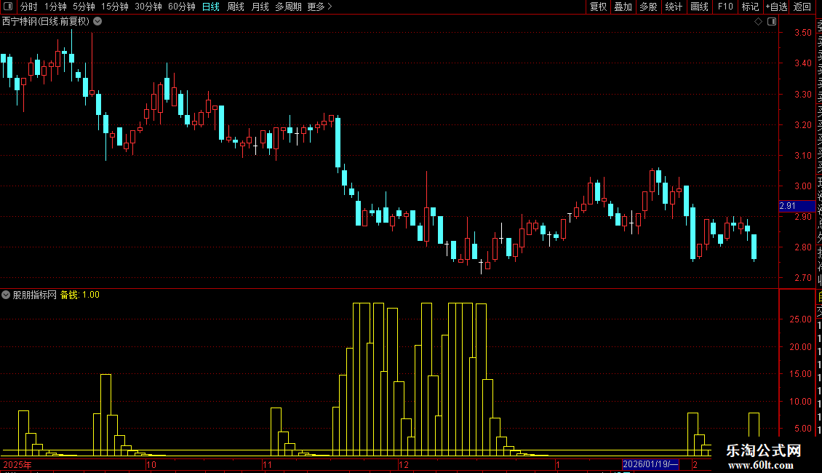Click the 25.00 indicator axis label
Screen dimensions: 822x473
tap(800, 319)
